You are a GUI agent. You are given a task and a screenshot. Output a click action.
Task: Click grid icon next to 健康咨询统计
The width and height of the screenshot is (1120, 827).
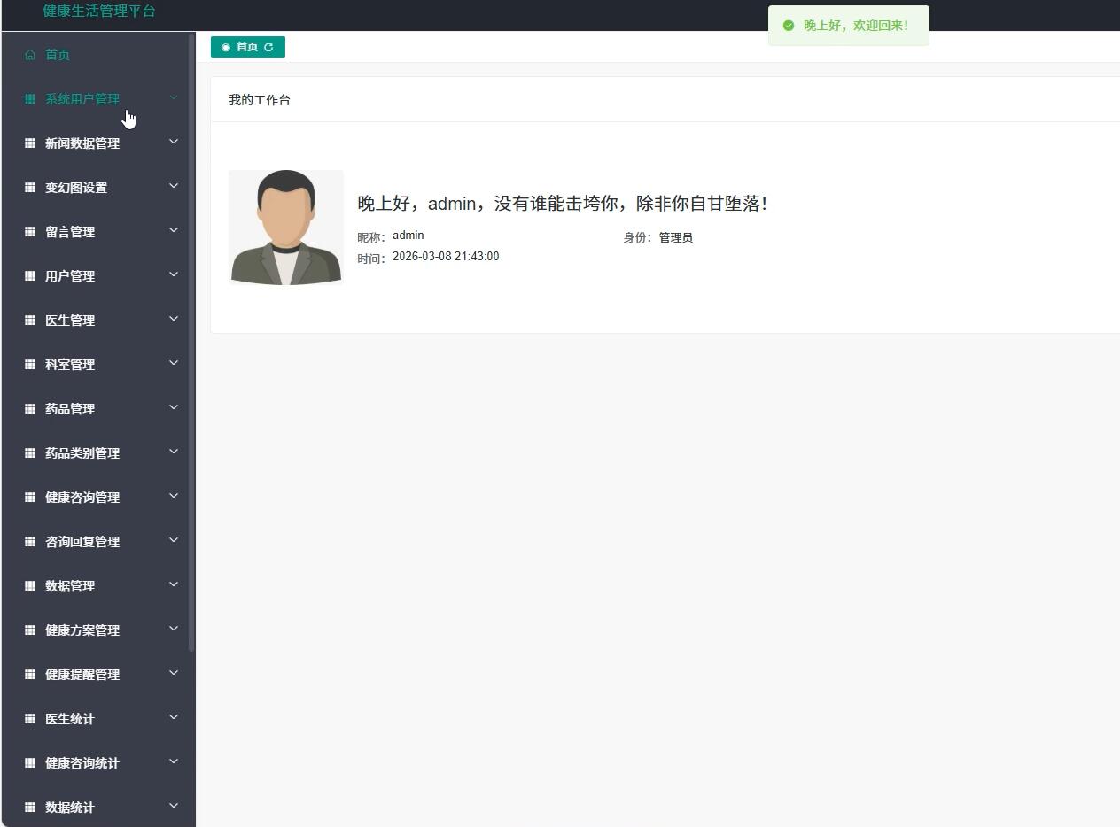click(x=30, y=763)
